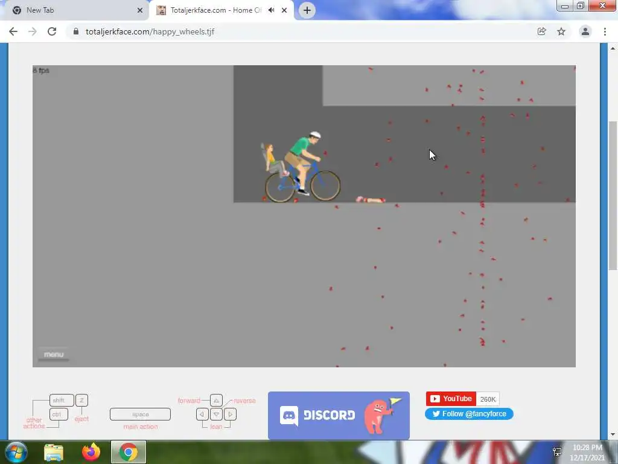Open File Explorer from the taskbar

point(54,452)
